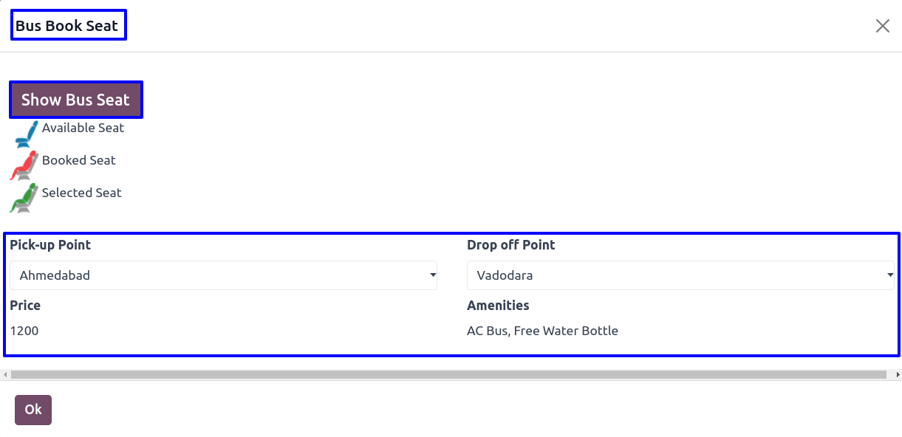This screenshot has height=437, width=902.
Task: Open the Pick-up Point dropdown
Action: point(223,275)
